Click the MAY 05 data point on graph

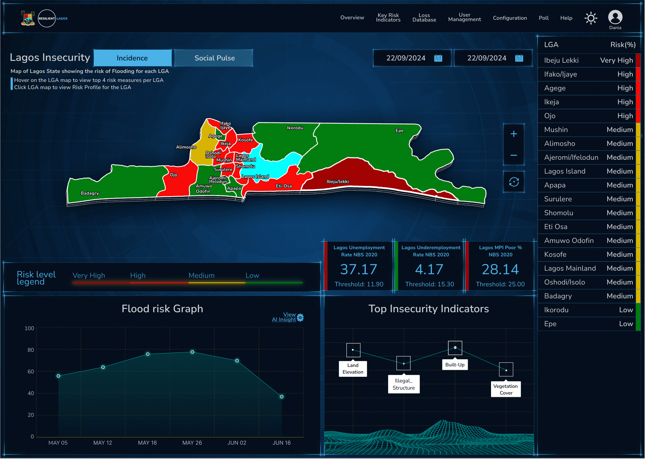pos(58,376)
